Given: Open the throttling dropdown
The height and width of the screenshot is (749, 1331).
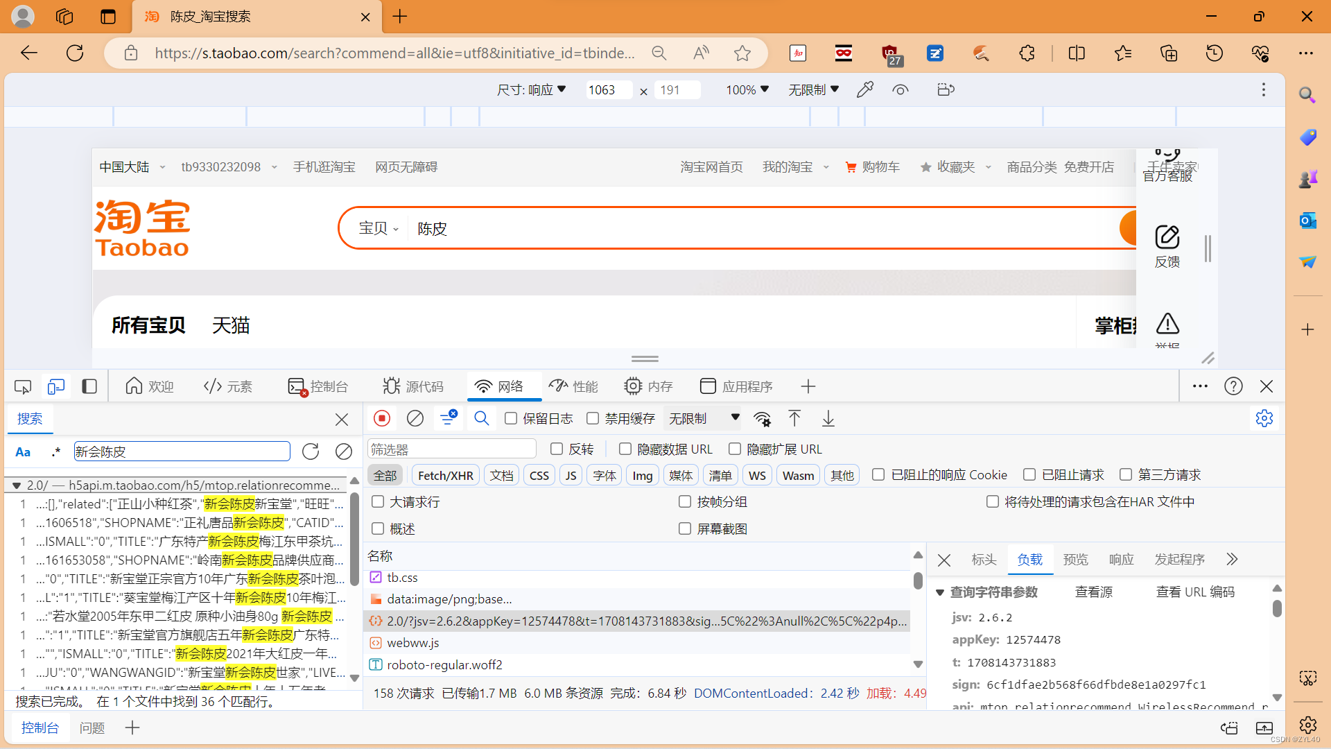Looking at the screenshot, I should pyautogui.click(x=704, y=418).
